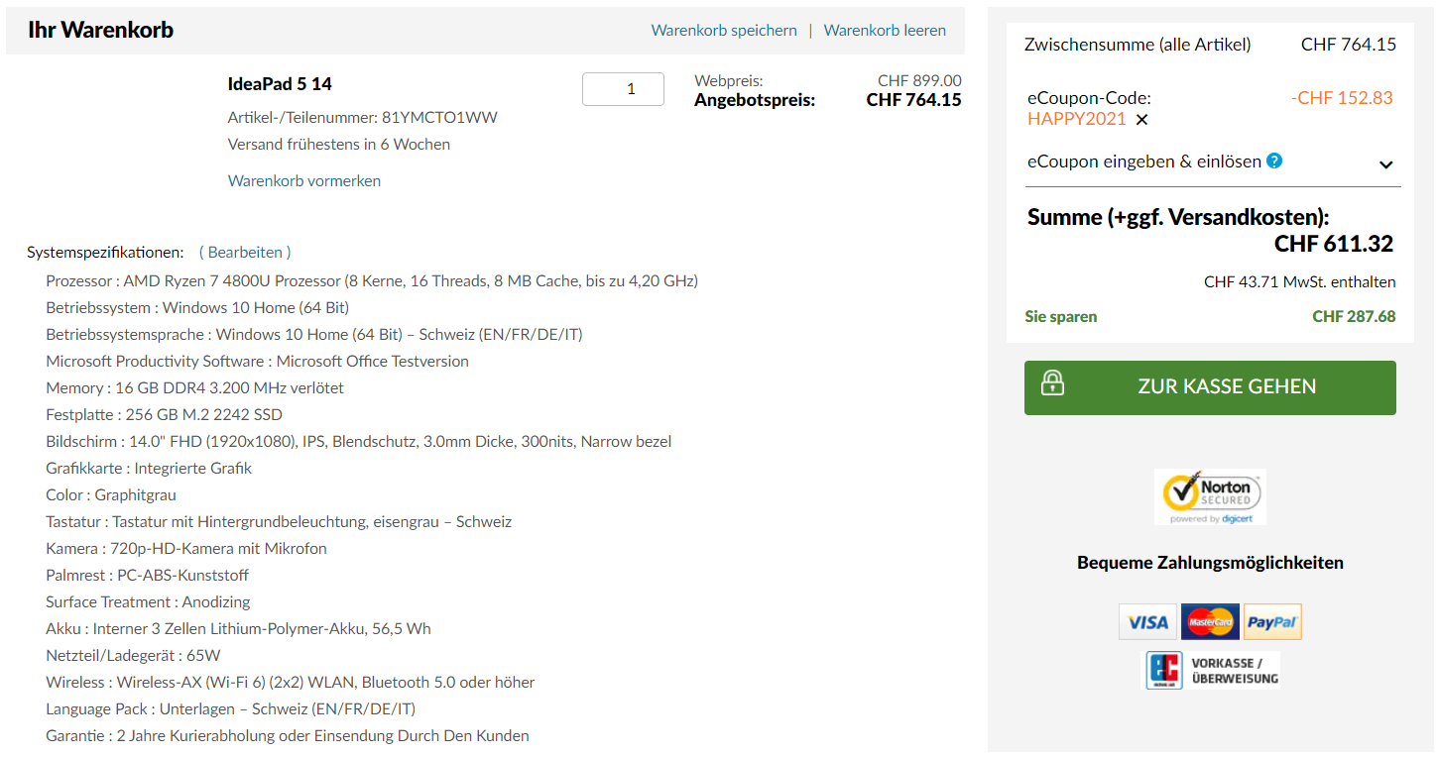Click the 'Summe (+ggf. Versandkosten):' label
This screenshot has width=1438, height=757.
pos(1178,218)
